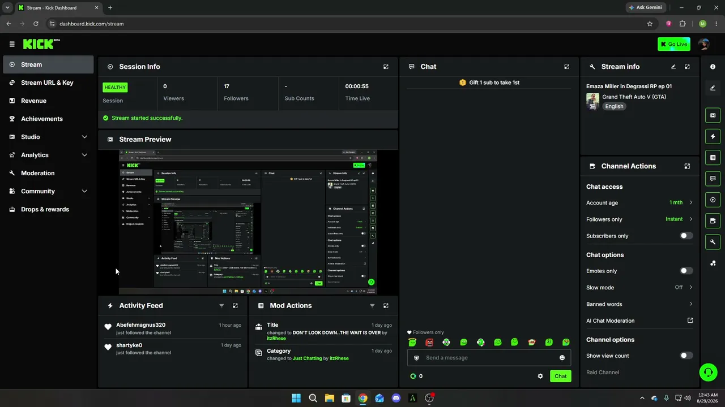725x407 pixels.
Task: Show hidden system tray icons
Action: click(642, 398)
